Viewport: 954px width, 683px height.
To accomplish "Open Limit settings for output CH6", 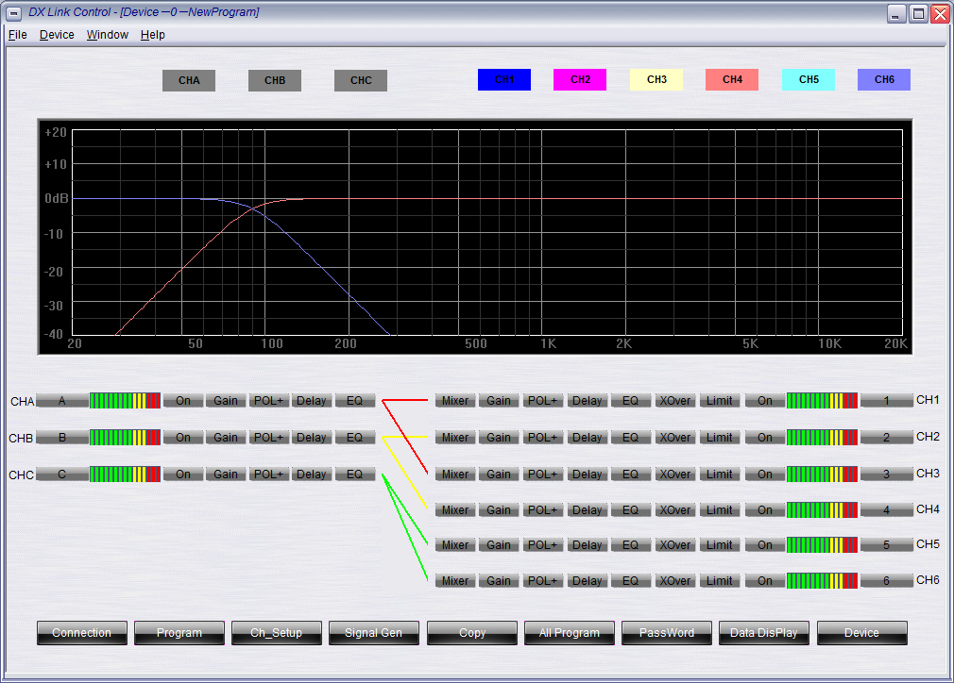I will coord(720,581).
